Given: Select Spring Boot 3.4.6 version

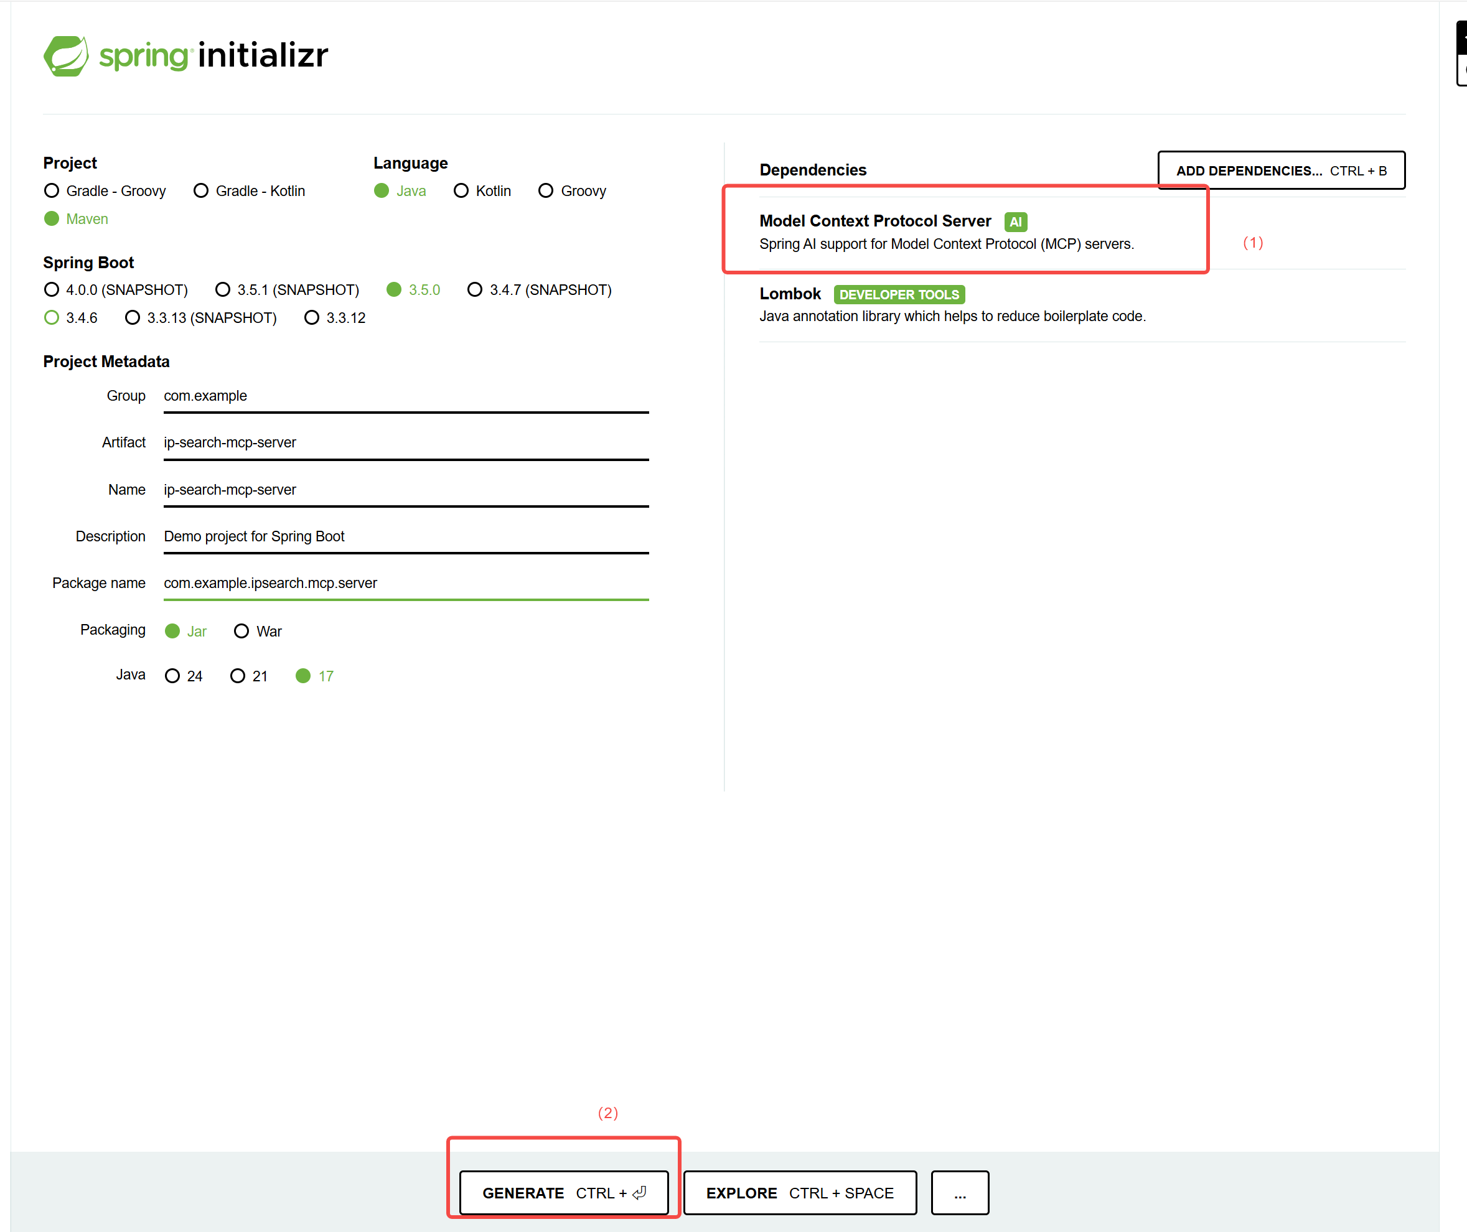Looking at the screenshot, I should pyautogui.click(x=70, y=318).
